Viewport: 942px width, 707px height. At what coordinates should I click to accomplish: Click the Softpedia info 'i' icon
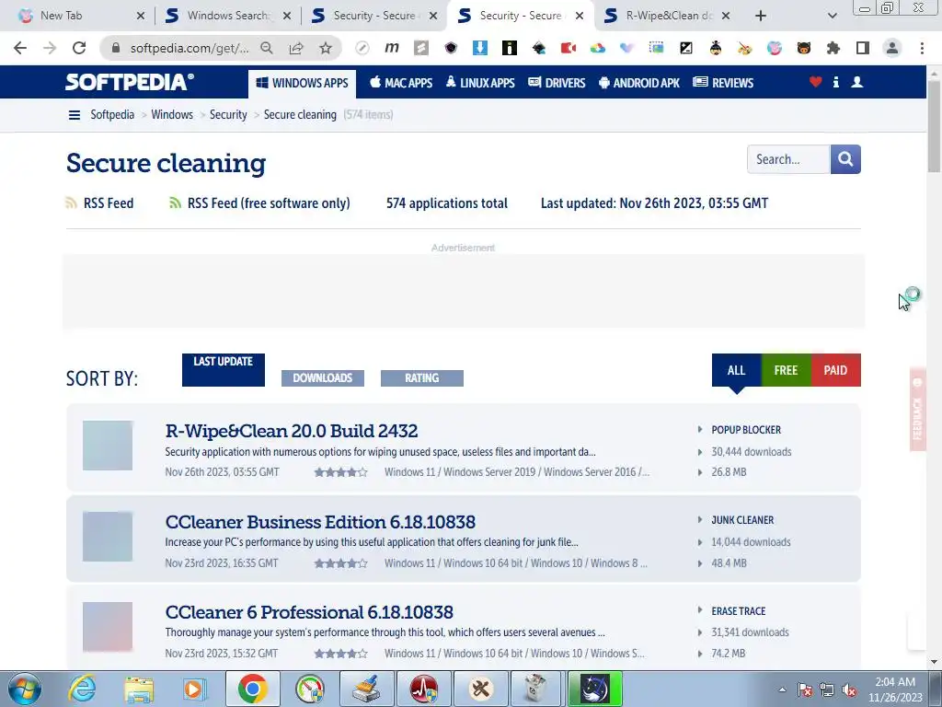click(x=835, y=82)
